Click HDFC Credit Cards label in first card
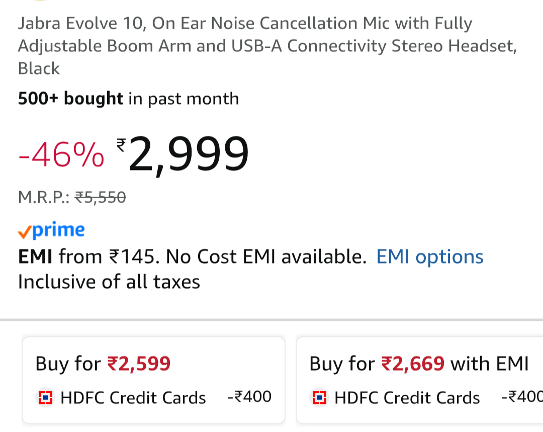The height and width of the screenshot is (432, 543). 133,398
